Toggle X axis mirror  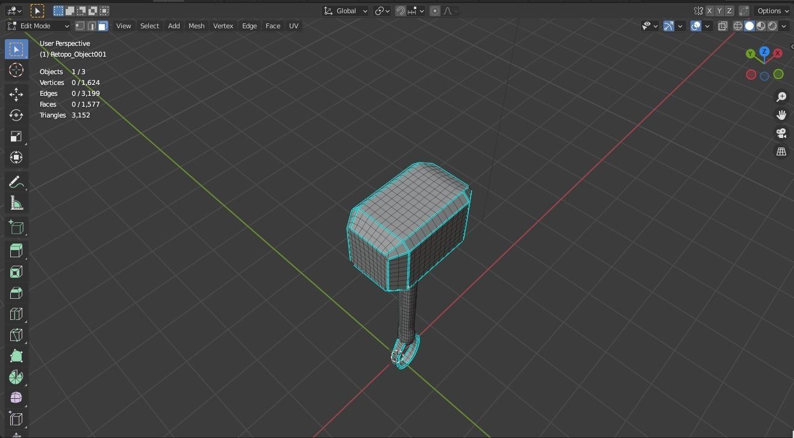[x=710, y=11]
